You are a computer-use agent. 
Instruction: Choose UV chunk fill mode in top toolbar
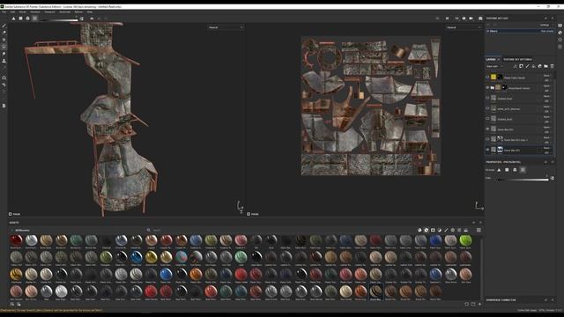click(35, 18)
